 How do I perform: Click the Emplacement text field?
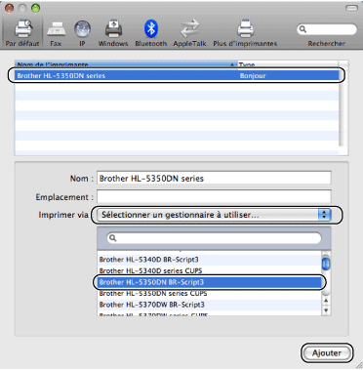coord(214,197)
